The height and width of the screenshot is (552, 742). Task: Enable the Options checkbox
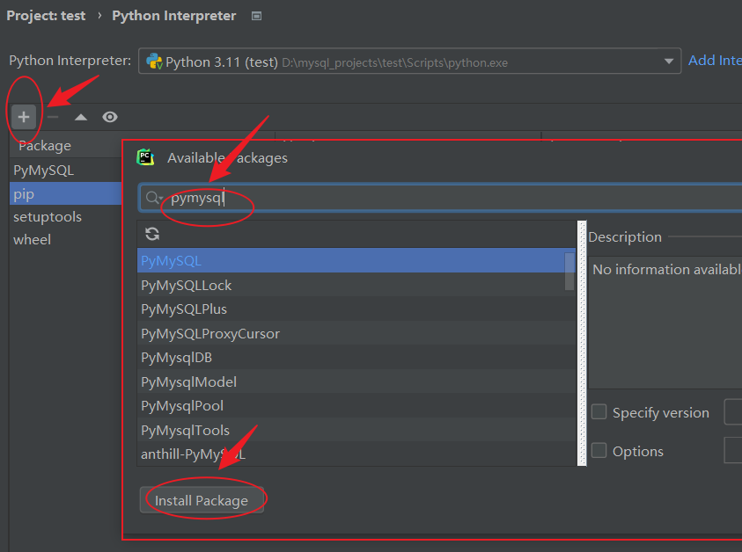599,450
